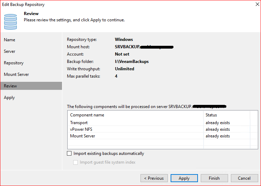This screenshot has height=186, width=261.
Task: Switch to the Repository step
Action: tap(14, 63)
